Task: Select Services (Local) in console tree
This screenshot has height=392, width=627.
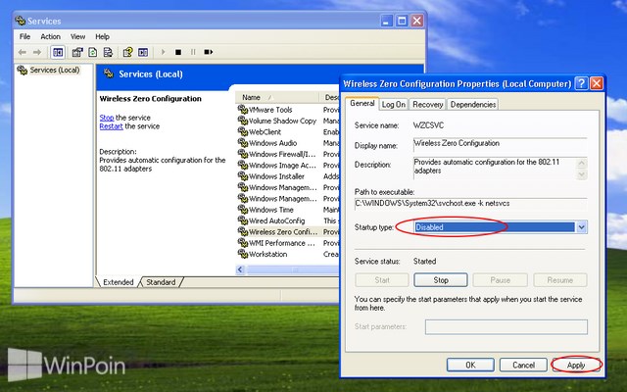Action: point(55,70)
